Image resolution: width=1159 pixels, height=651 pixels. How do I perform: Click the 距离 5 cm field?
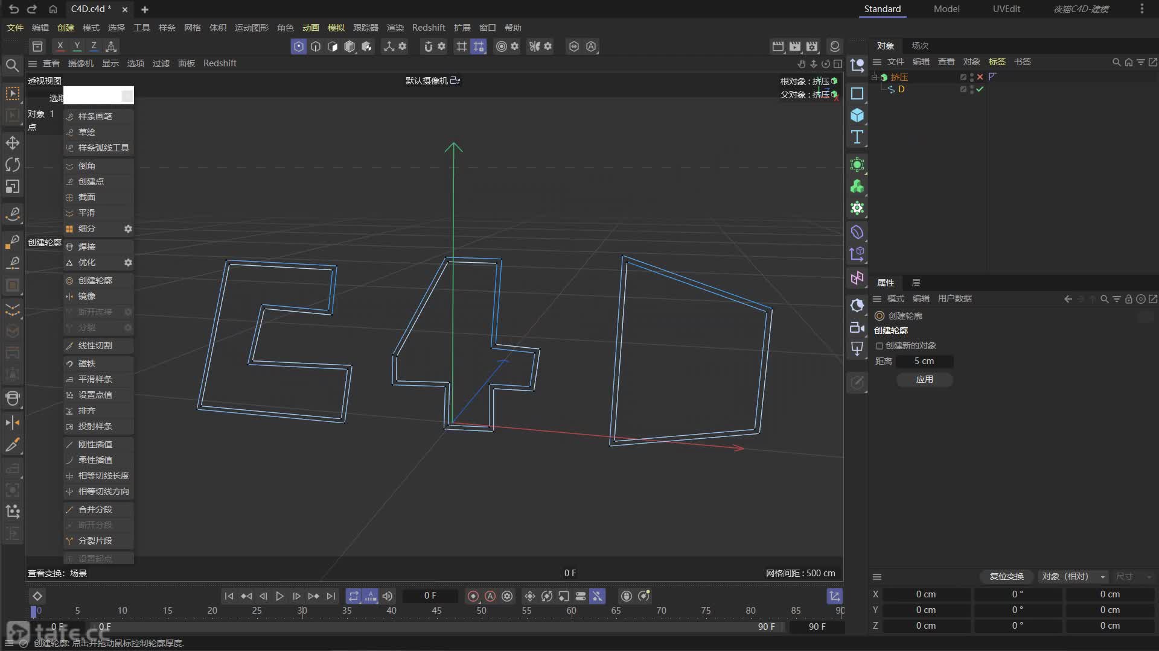pyautogui.click(x=924, y=361)
